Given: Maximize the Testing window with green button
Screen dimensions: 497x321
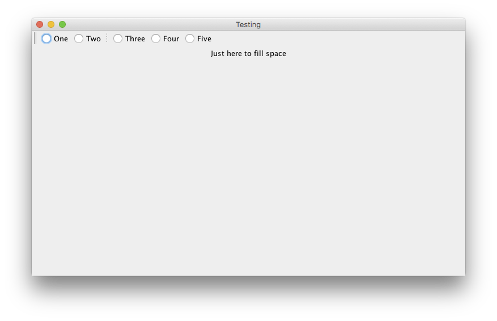Looking at the screenshot, I should tap(62, 24).
